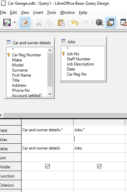Uncheck Visible checkbox for Jobs column
Screen dimensions: 127x192
pos(99,166)
